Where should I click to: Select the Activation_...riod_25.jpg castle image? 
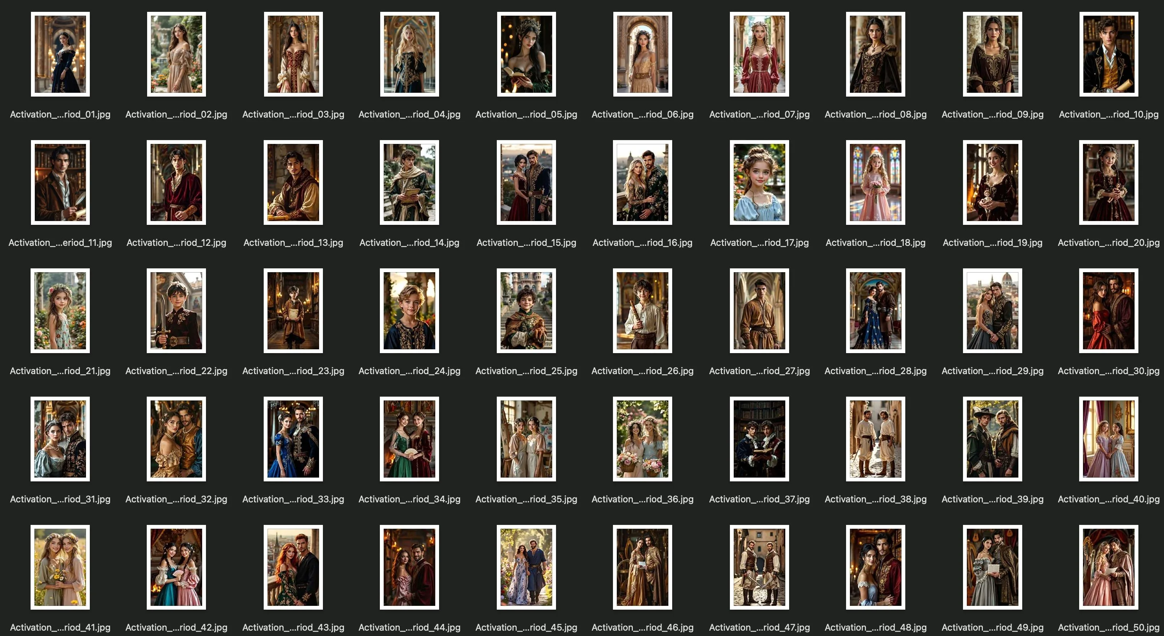pos(526,310)
